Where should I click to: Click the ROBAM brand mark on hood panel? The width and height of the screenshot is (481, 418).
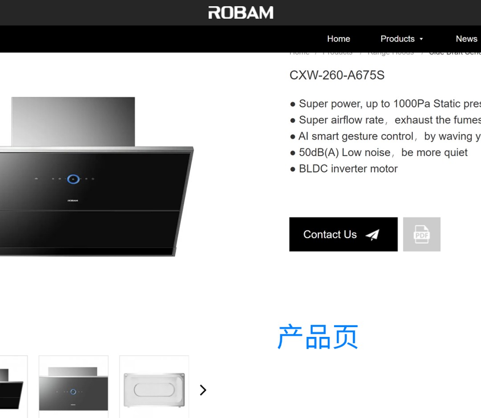pyautogui.click(x=73, y=201)
